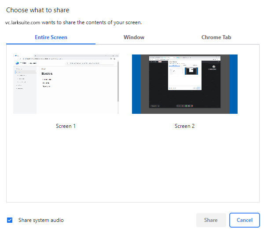264x232 pixels.
Task: Uncheck the Share system audio checkbox
Action: coord(10,220)
